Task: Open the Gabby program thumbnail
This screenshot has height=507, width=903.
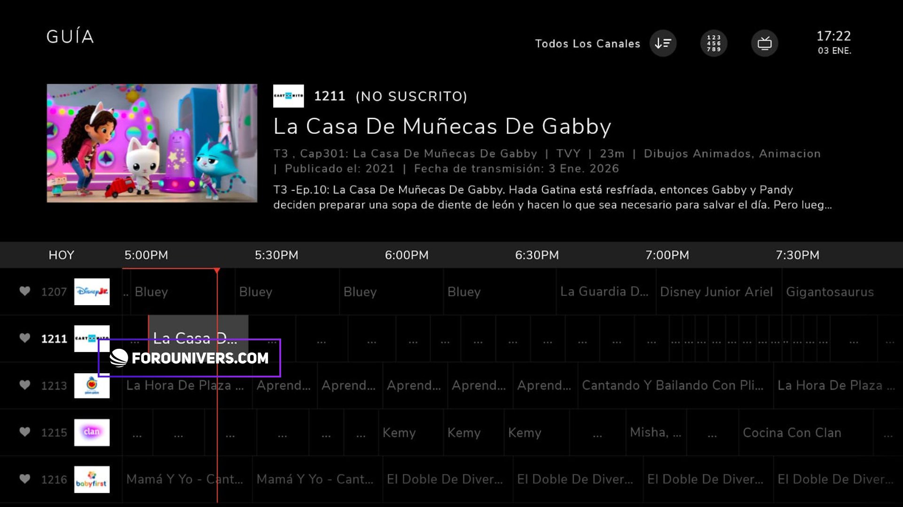Action: pos(152,143)
